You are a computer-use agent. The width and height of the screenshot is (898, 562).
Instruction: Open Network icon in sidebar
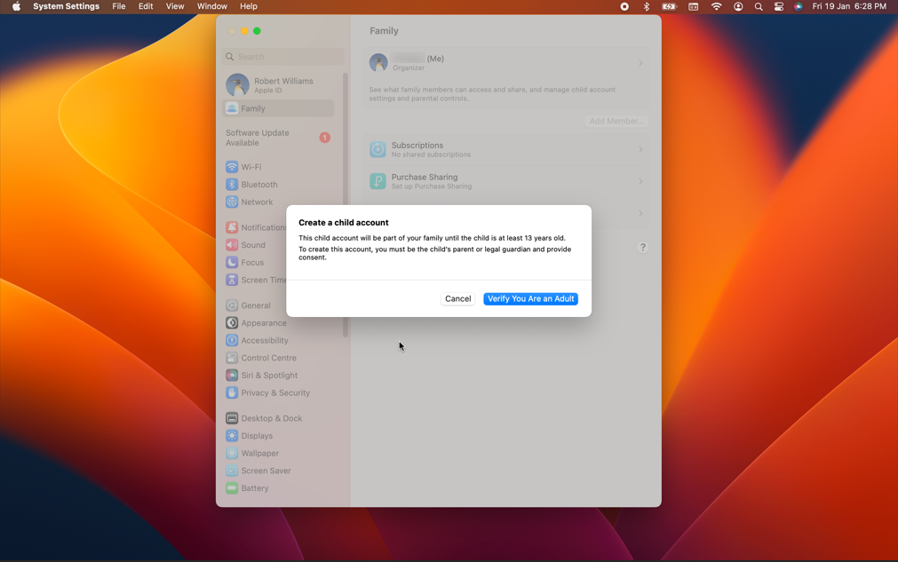click(x=232, y=202)
